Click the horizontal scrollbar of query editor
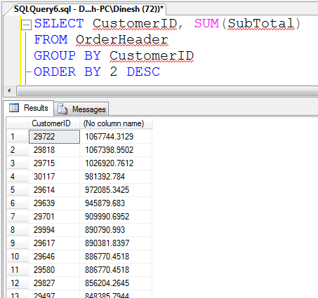The height and width of the screenshot is (298, 318). pyautogui.click(x=167, y=90)
